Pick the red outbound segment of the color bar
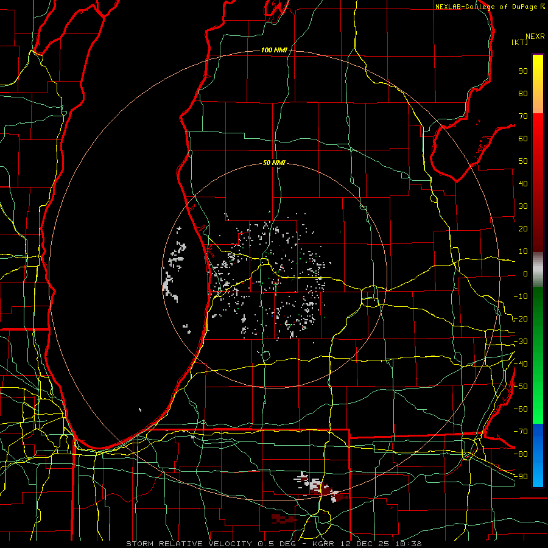The width and height of the screenshot is (548, 548). coord(538,183)
